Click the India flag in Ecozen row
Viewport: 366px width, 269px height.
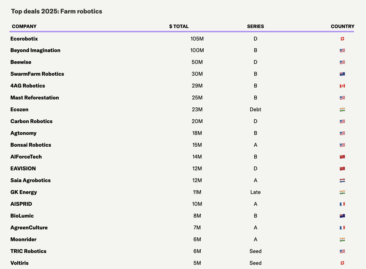pos(342,109)
